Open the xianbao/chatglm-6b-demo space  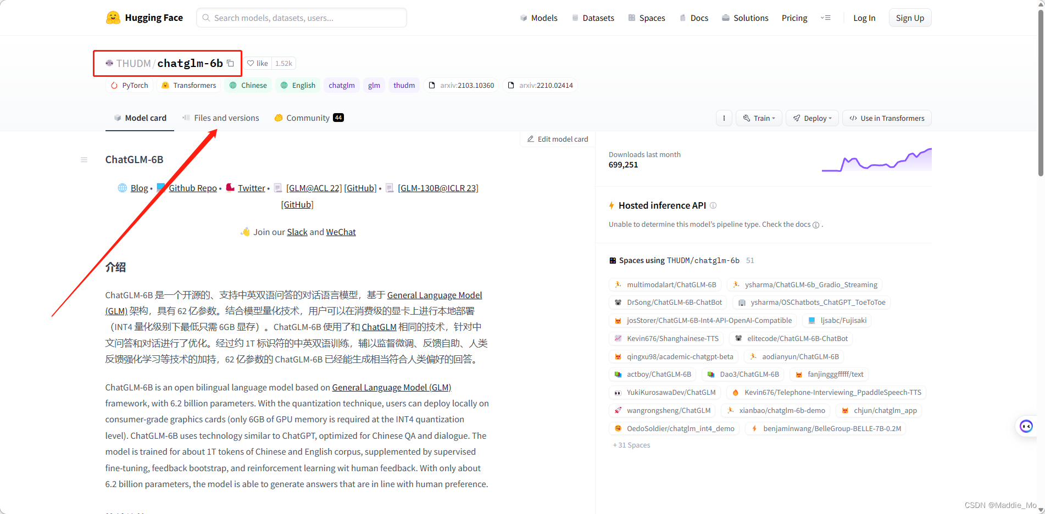point(776,411)
